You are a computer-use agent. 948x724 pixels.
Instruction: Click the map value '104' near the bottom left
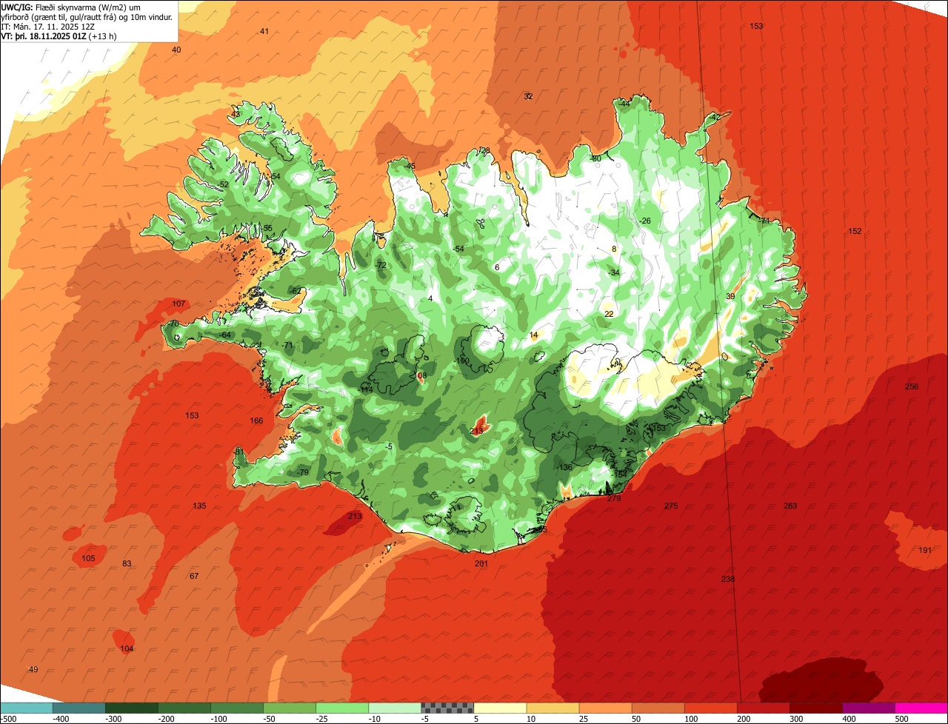point(127,648)
